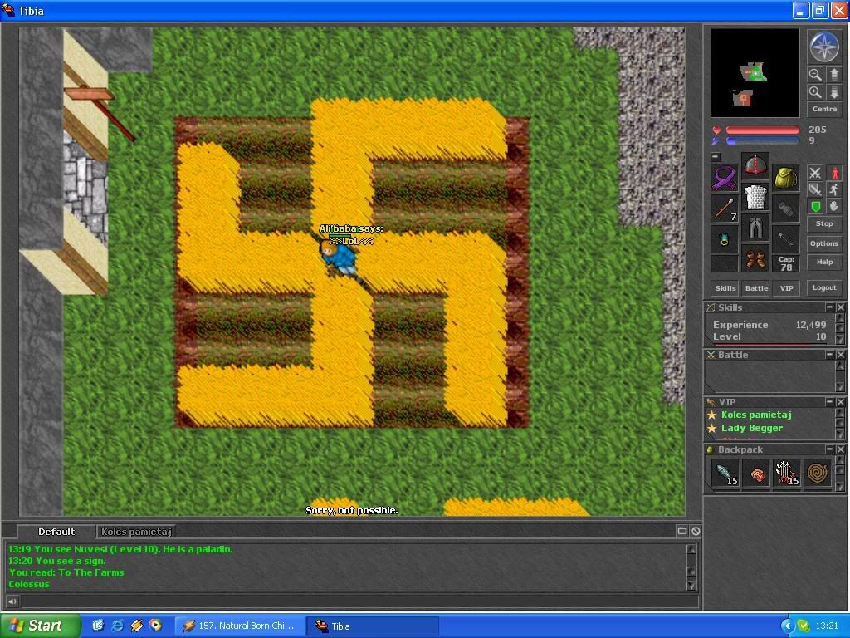Collapse the inventory panel with minus button

click(716, 157)
